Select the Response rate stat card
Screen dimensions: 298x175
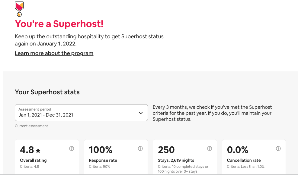pos(116,157)
